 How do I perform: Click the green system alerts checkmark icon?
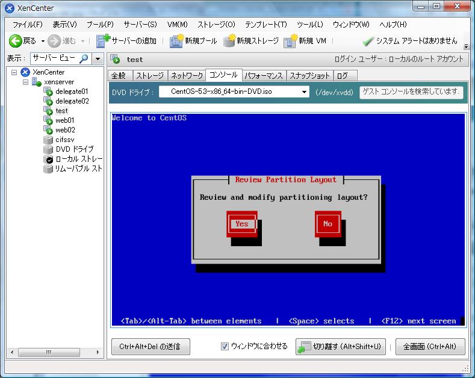368,41
